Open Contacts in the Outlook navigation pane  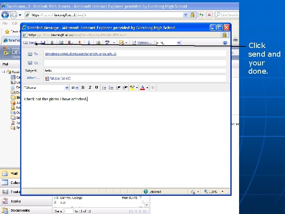click(x=10, y=192)
